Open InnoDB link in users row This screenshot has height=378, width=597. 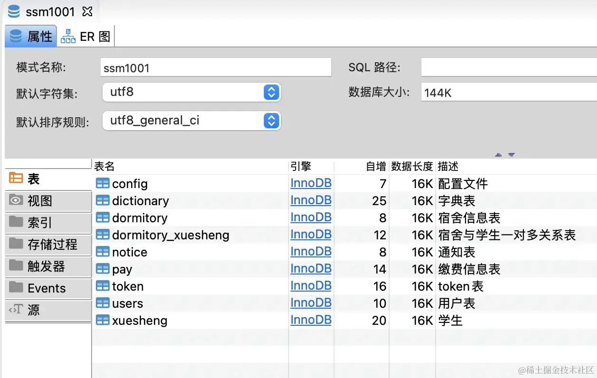click(311, 303)
